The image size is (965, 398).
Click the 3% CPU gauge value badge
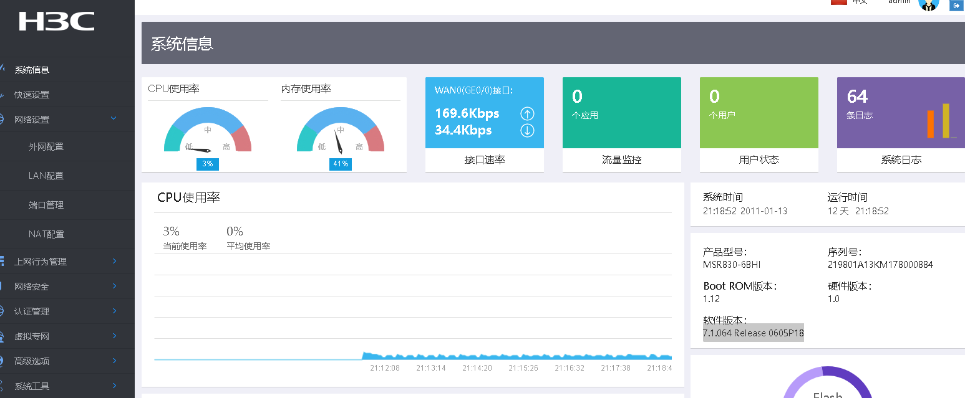click(x=208, y=164)
